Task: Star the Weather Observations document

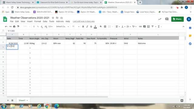Action: point(53,18)
